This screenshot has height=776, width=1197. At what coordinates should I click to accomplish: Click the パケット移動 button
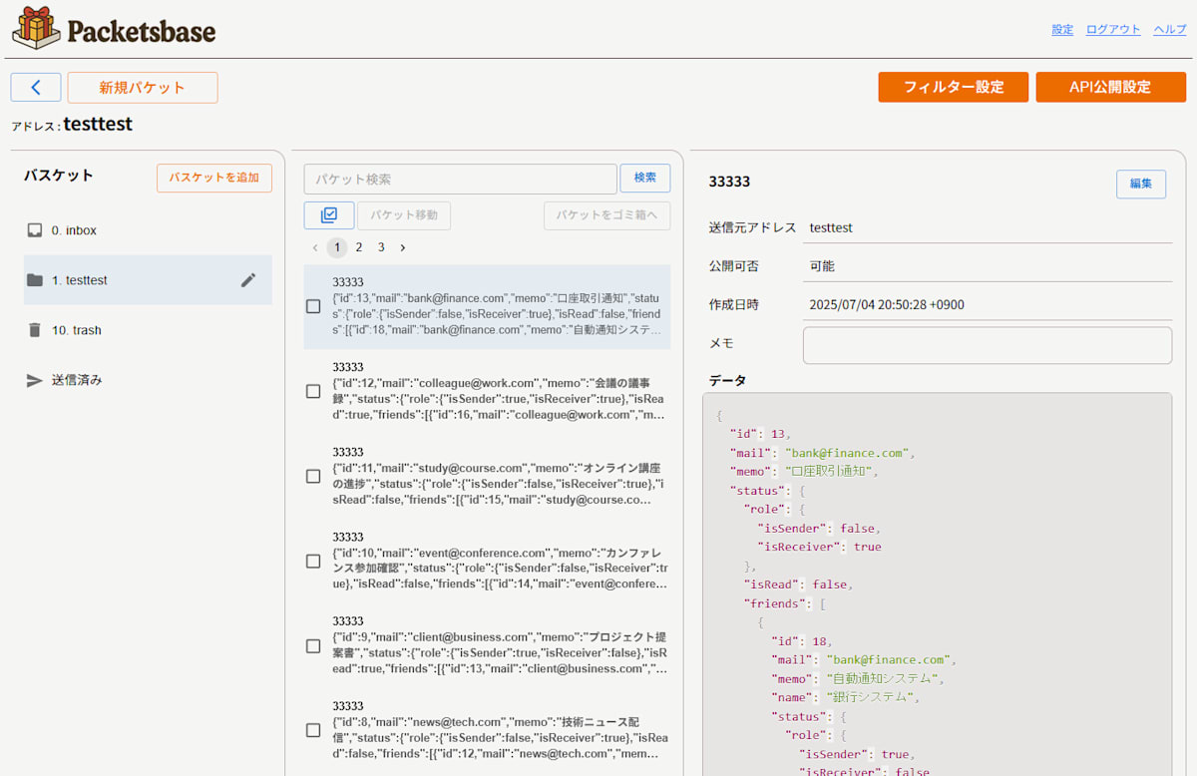tap(404, 215)
